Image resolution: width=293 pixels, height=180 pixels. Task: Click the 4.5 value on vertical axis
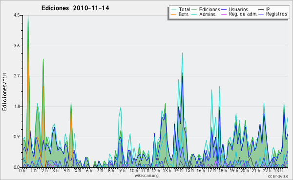pos(17,15)
